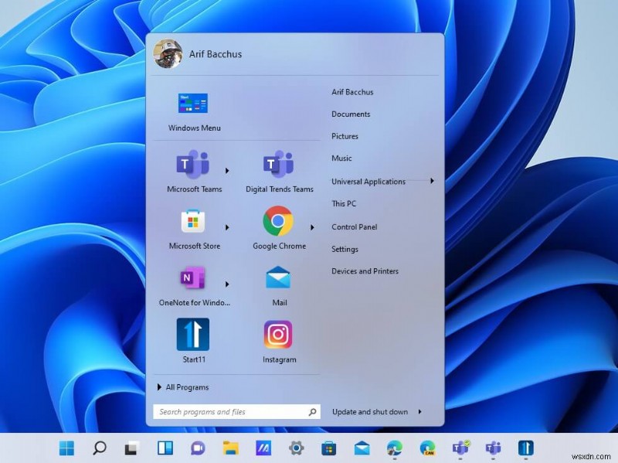The width and height of the screenshot is (618, 463).
Task: Open the Mail app tile
Action: click(x=278, y=282)
